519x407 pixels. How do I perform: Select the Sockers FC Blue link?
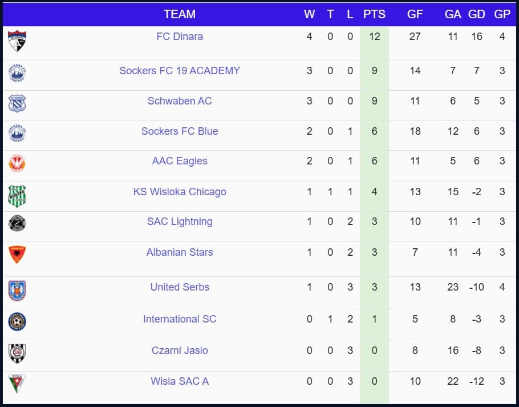[x=180, y=131]
